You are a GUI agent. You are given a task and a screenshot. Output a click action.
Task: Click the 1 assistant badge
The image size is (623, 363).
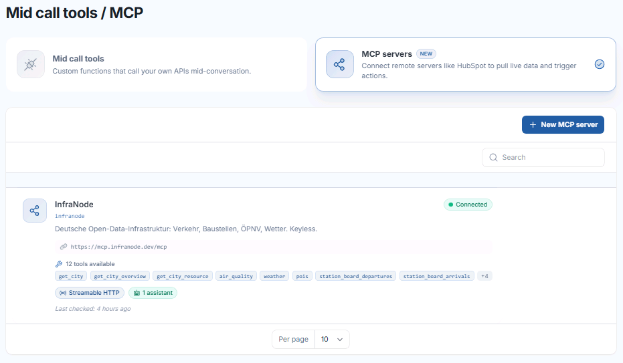[x=153, y=293]
